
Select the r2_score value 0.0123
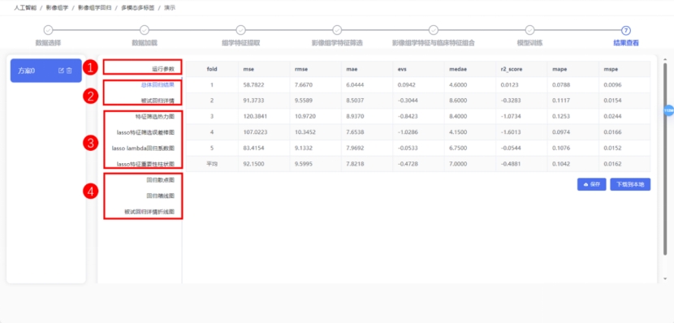coord(509,85)
